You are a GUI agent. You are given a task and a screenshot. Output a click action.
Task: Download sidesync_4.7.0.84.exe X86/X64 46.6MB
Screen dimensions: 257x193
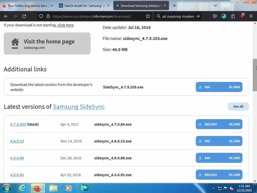point(219,124)
